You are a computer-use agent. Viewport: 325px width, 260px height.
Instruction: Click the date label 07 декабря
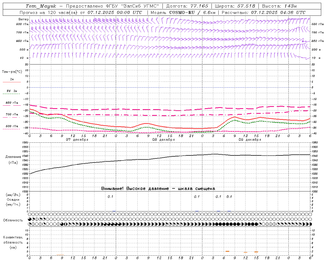pyautogui.click(x=77, y=140)
